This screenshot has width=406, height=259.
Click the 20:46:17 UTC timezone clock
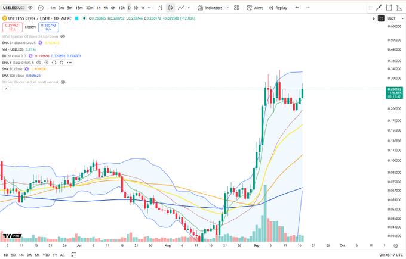391,255
